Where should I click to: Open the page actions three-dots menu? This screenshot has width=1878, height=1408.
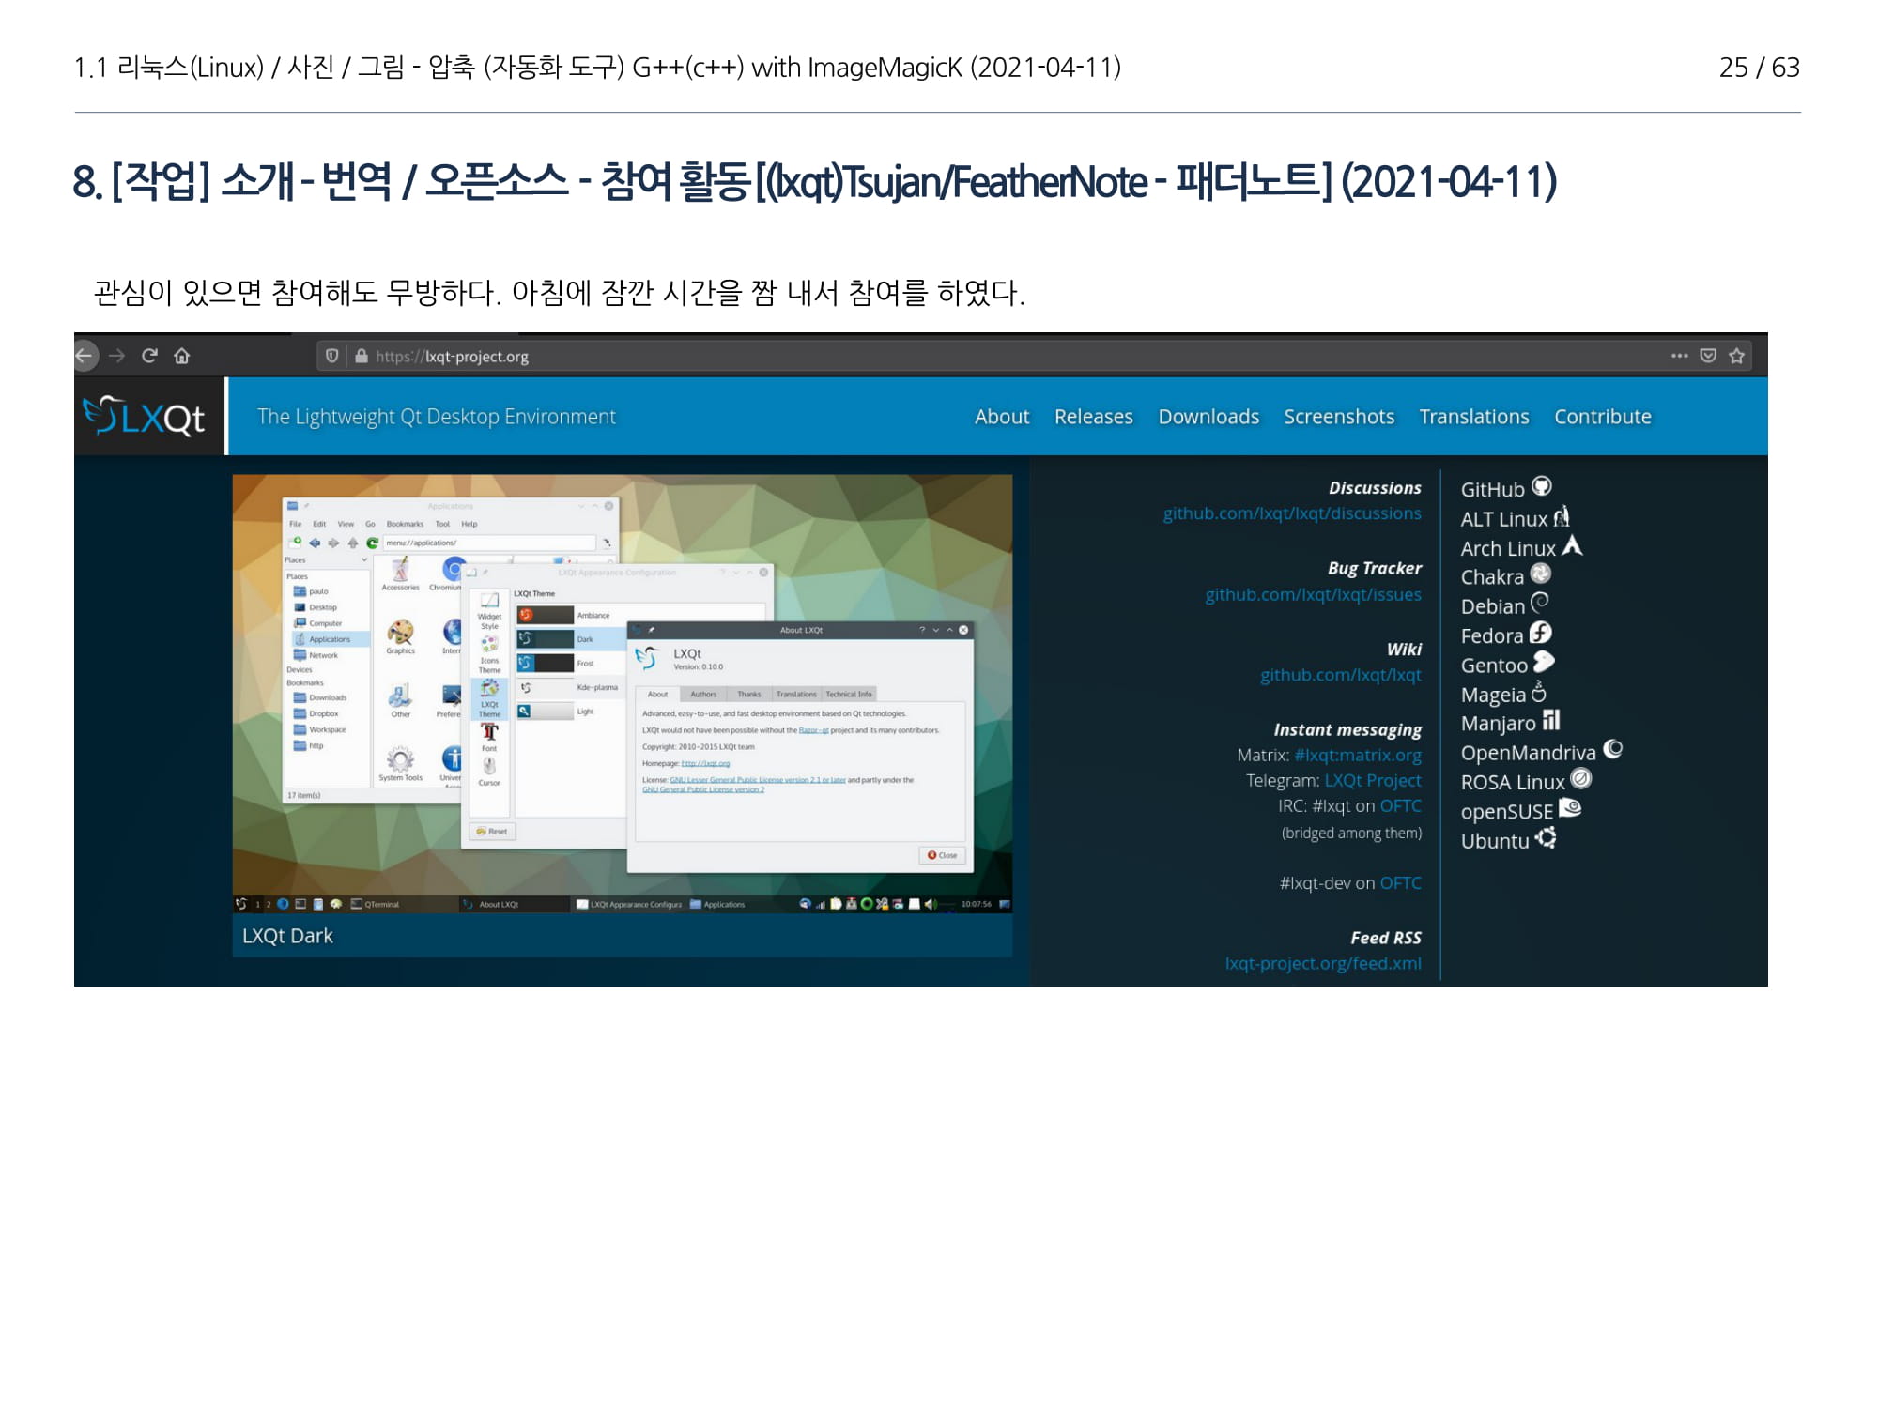click(1679, 356)
